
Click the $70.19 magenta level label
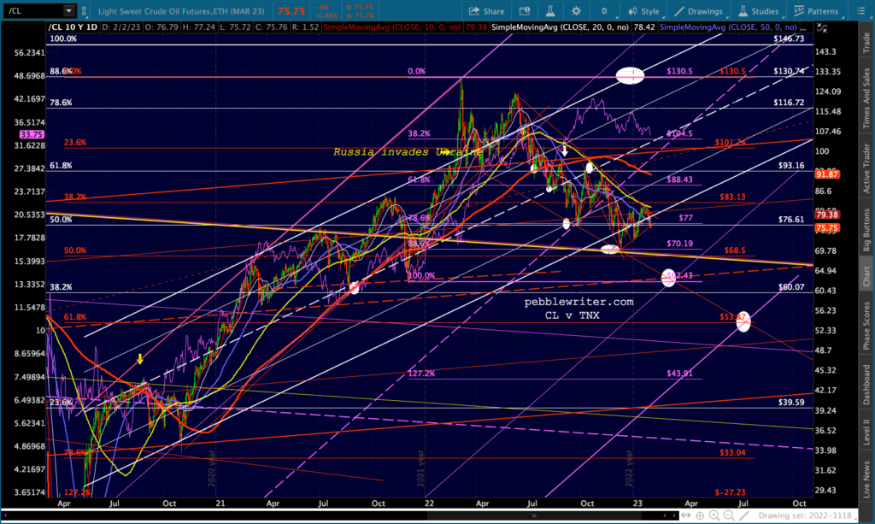point(679,244)
